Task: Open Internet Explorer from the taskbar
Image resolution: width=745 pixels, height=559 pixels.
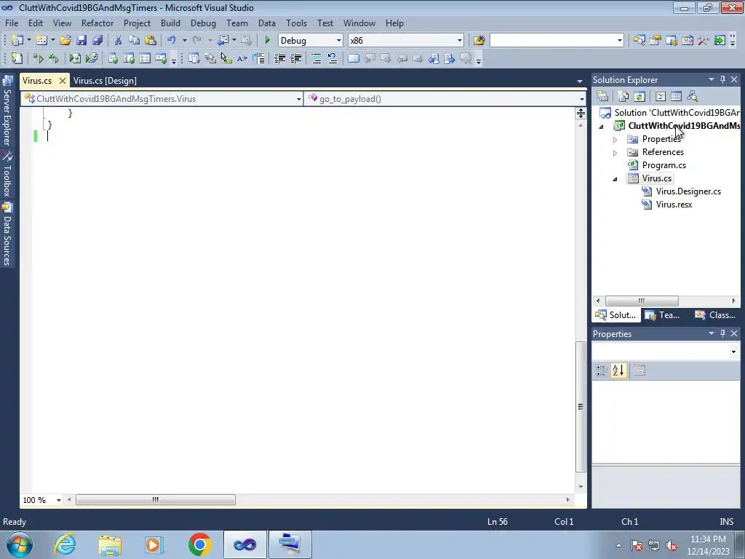Action: 65,544
